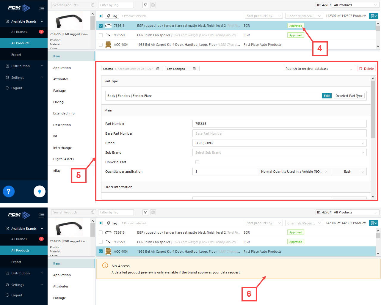Open Sort products by dropdown in lower screenshot
The image size is (381, 305).
pos(264,223)
